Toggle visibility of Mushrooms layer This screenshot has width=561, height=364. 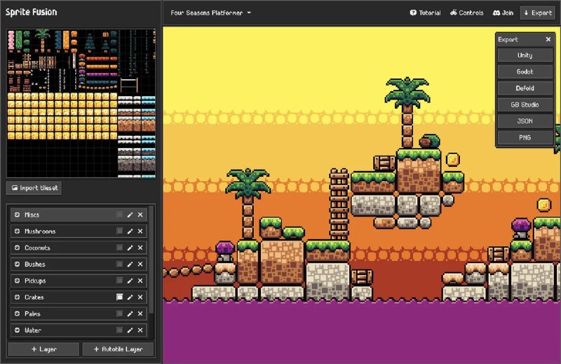[x=17, y=231]
